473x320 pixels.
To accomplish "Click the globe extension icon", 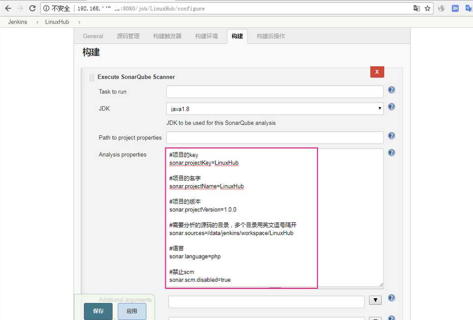I will click(x=441, y=9).
